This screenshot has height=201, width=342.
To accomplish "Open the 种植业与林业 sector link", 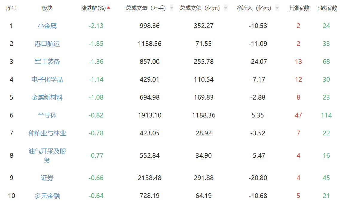I will (47, 133).
